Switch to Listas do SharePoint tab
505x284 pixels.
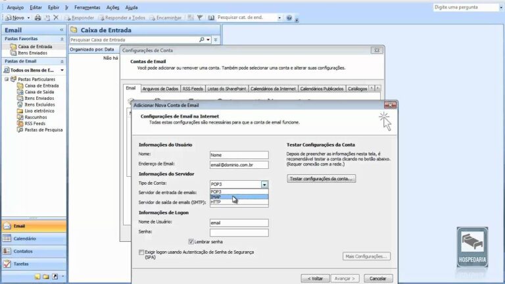[226, 89]
